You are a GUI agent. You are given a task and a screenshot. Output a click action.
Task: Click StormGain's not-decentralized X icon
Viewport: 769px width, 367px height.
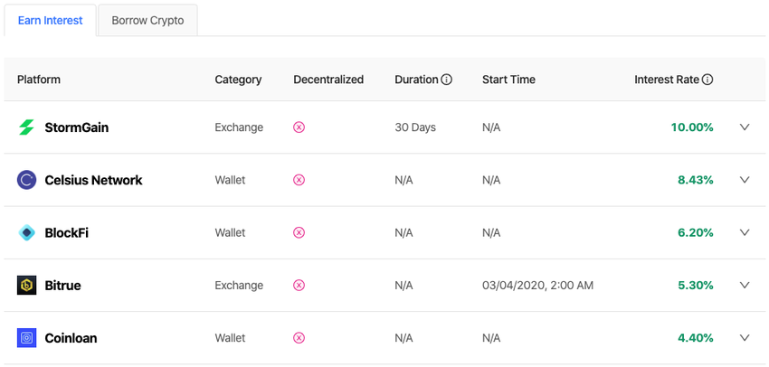299,127
